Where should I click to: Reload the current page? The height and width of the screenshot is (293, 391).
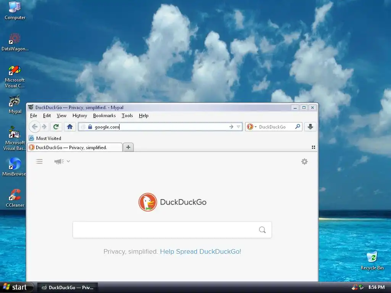(56, 127)
